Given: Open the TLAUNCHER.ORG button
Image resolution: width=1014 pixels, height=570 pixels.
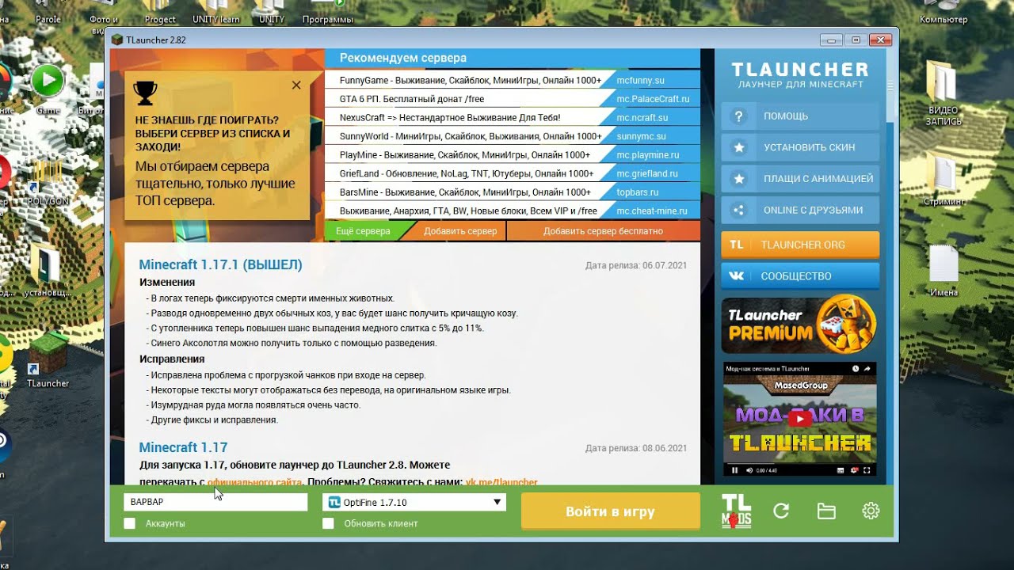Looking at the screenshot, I should [x=800, y=245].
